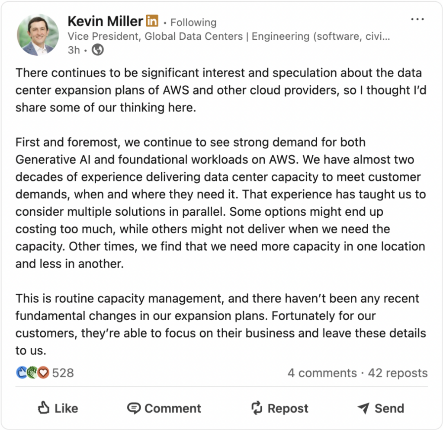Image resolution: width=443 pixels, height=430 pixels.
Task: View the 528 reactions list
Action: click(x=63, y=373)
